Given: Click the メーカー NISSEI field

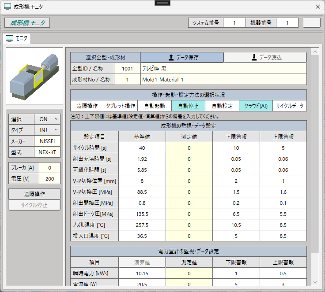Looking at the screenshot, I should (x=47, y=141).
